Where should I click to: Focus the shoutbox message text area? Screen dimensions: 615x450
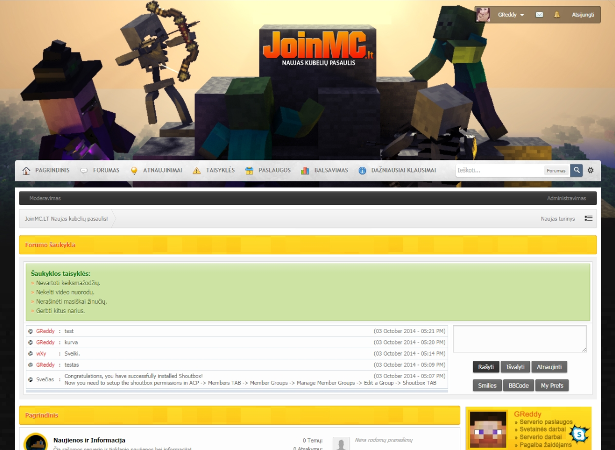click(x=520, y=339)
